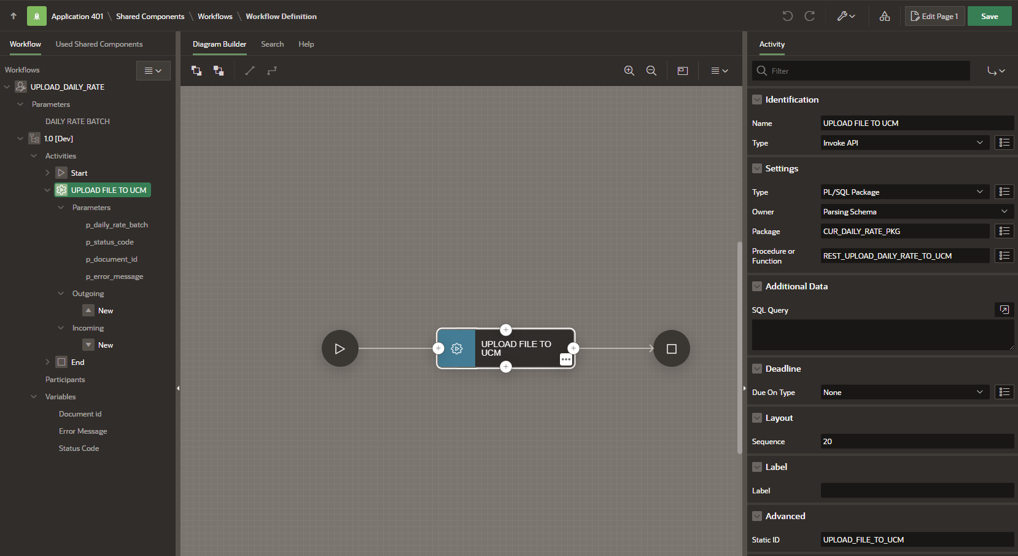Collapse the Deadline section toggle

757,369
